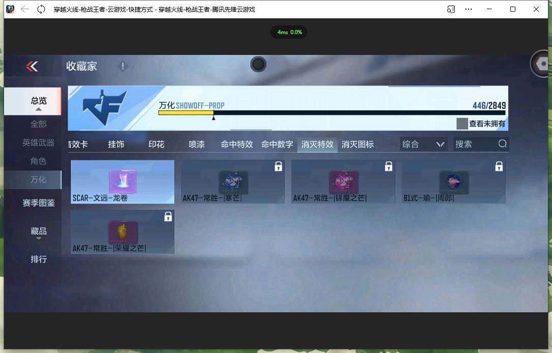Image resolution: width=552 pixels, height=353 pixels.
Task: Click the SCAR-文远-龙卷 card label
Action: pos(100,198)
